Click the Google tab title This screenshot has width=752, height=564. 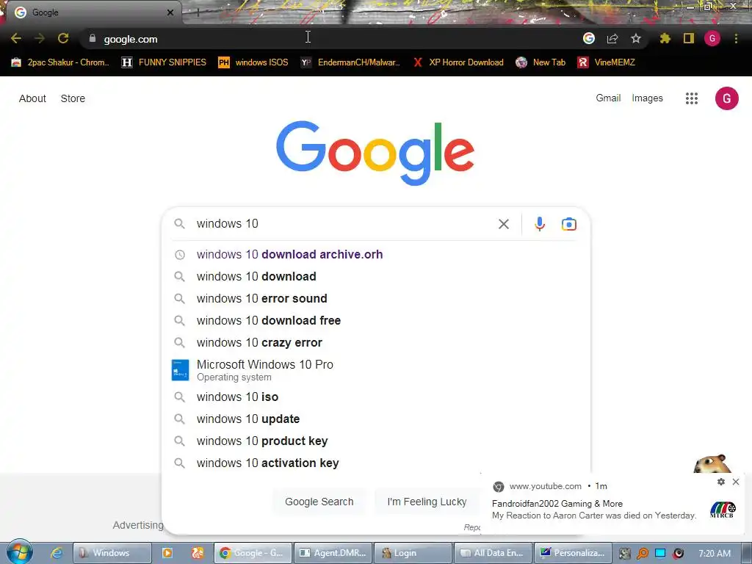pos(46,12)
